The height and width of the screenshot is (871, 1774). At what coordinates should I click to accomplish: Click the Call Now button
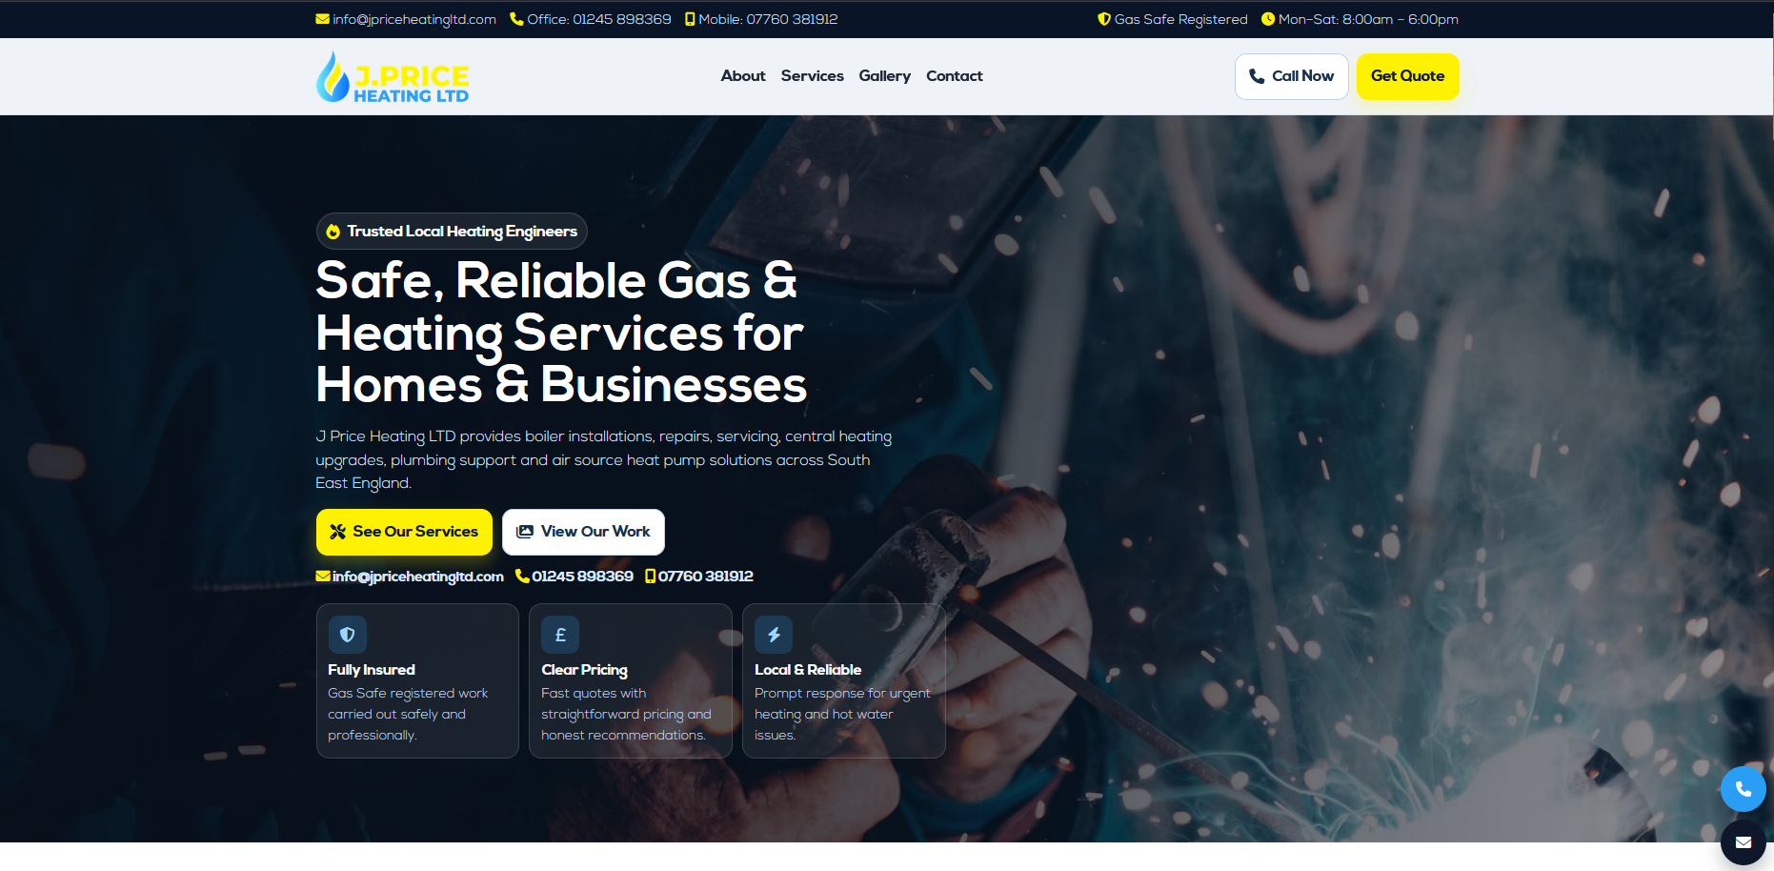pyautogui.click(x=1292, y=76)
